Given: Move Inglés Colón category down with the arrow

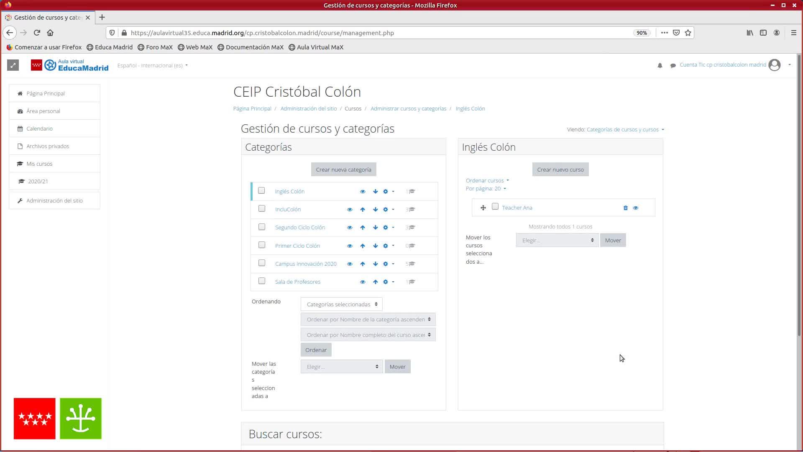Looking at the screenshot, I should 375,192.
